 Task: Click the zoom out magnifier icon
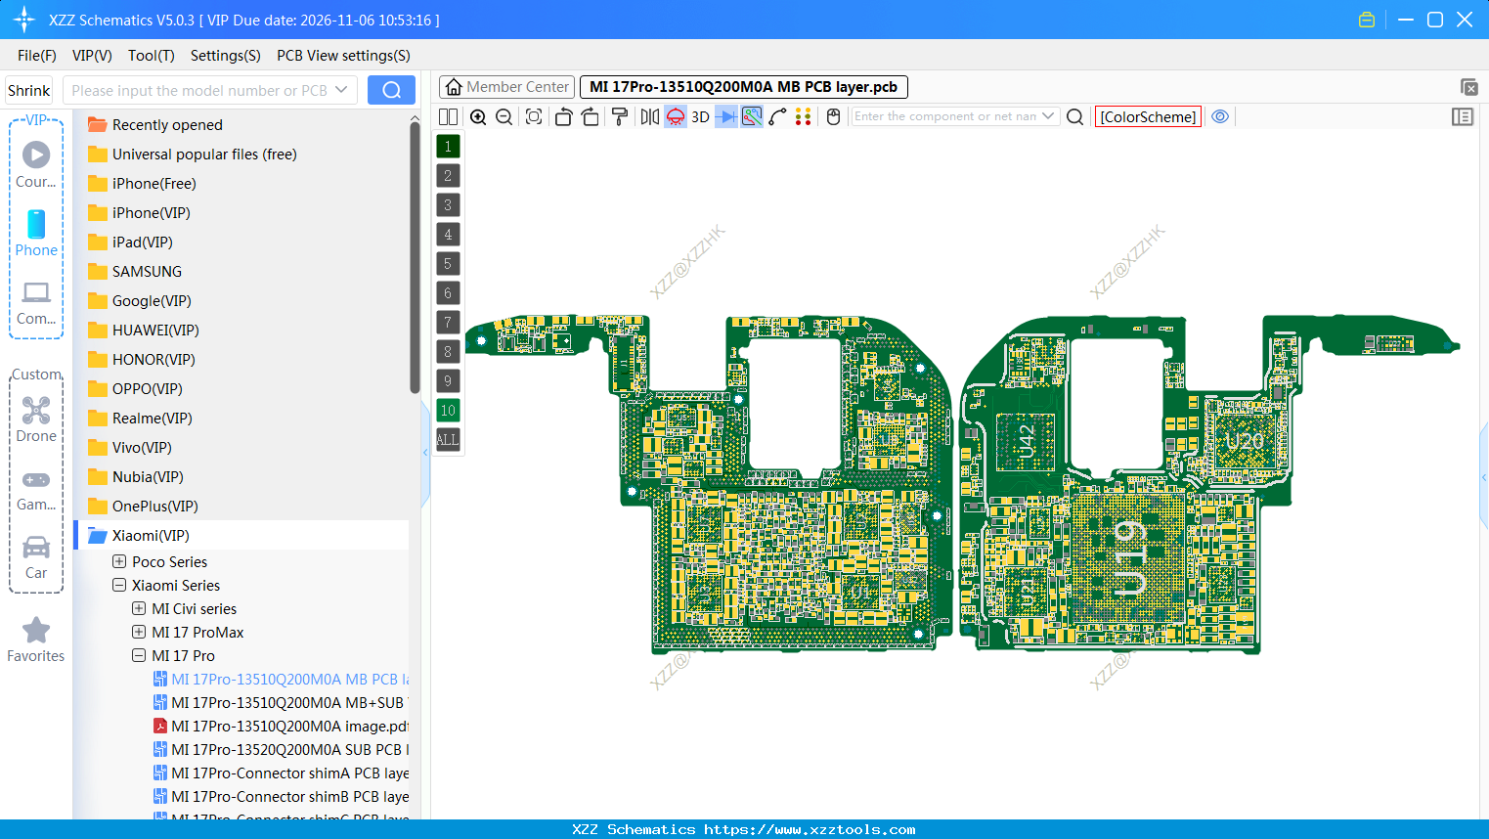pos(504,117)
